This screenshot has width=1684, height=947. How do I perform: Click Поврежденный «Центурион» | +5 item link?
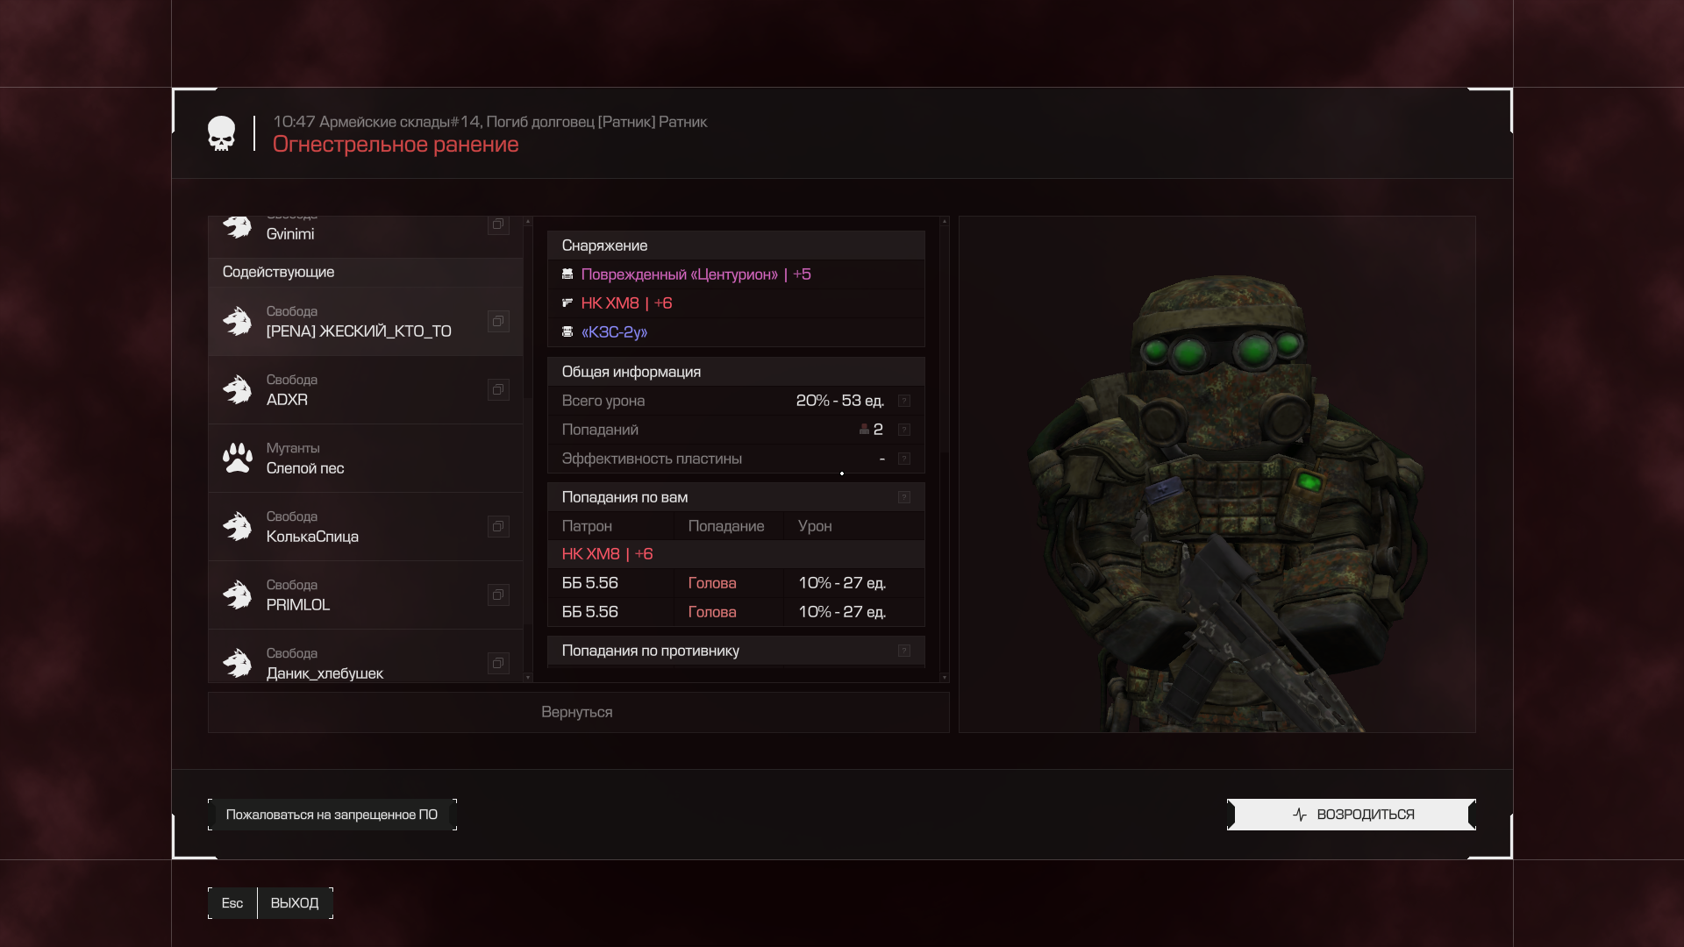pos(696,274)
